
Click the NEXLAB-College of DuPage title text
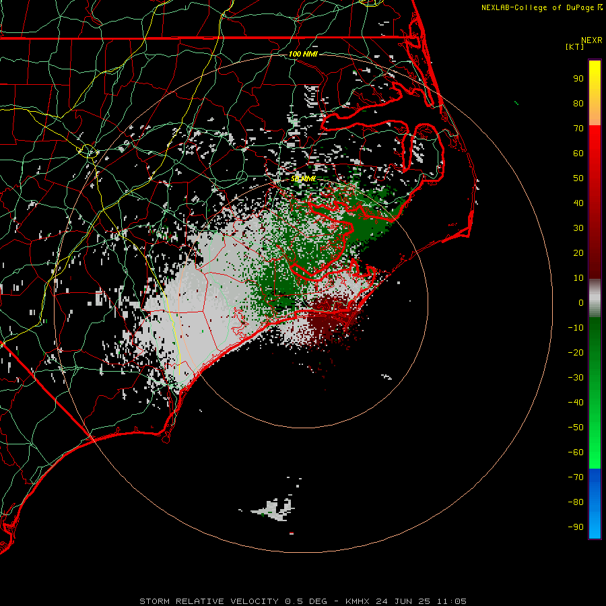point(542,7)
